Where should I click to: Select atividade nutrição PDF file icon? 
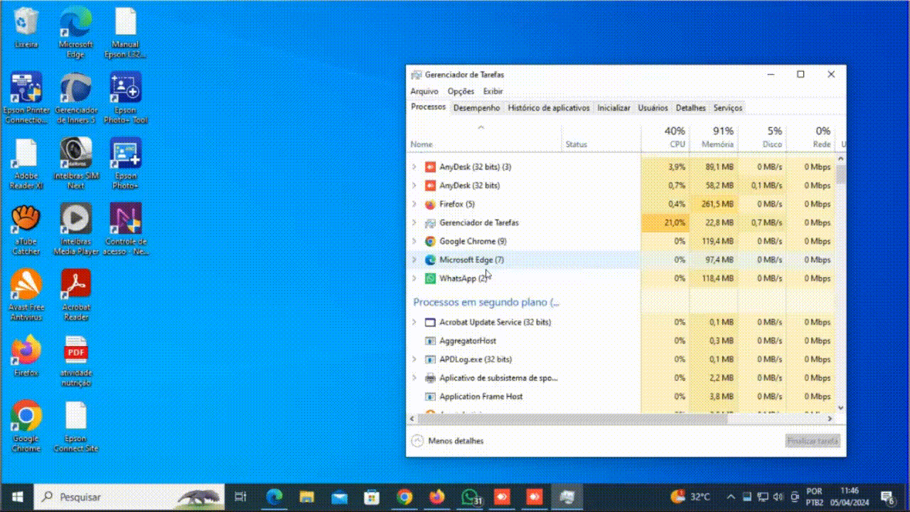[x=75, y=361]
